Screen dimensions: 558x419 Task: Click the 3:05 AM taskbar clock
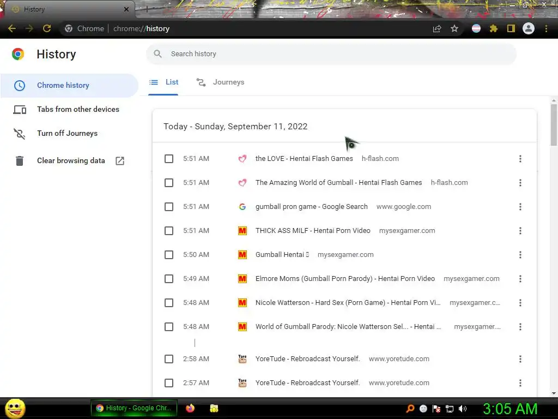(x=510, y=409)
